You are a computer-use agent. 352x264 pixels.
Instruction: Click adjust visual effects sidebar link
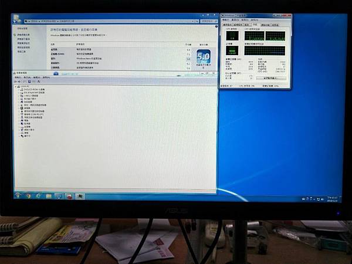click(23, 35)
